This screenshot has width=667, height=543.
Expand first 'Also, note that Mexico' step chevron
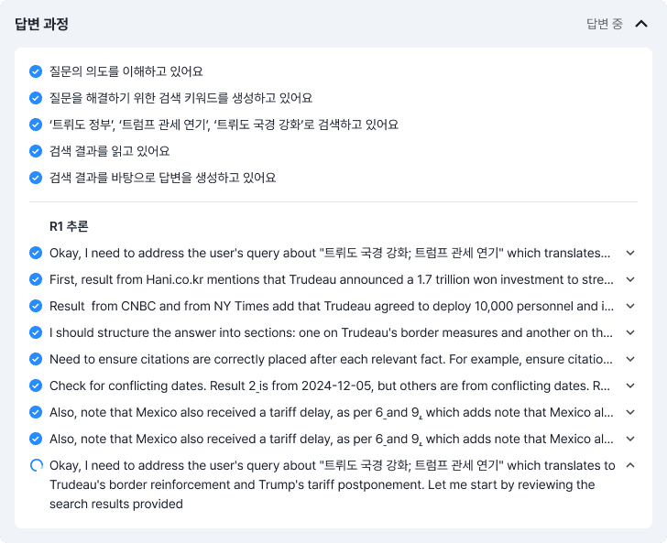[630, 412]
